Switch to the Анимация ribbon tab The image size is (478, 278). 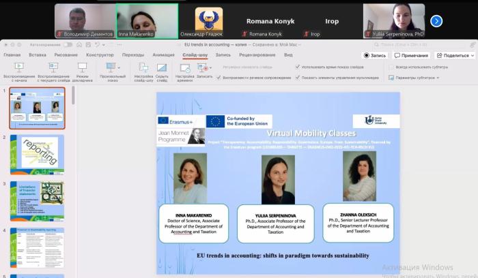[x=163, y=55]
